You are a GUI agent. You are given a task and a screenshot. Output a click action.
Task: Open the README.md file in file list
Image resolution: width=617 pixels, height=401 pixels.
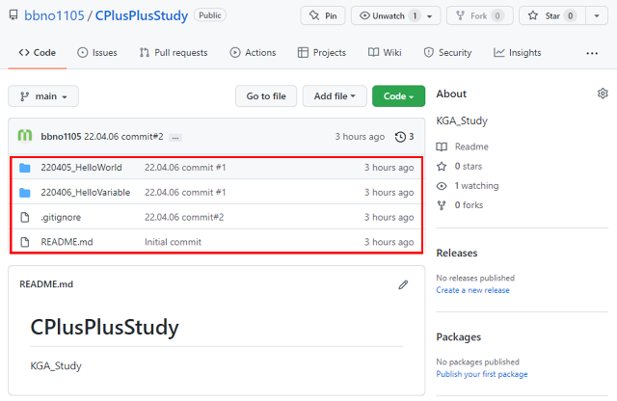(x=67, y=242)
